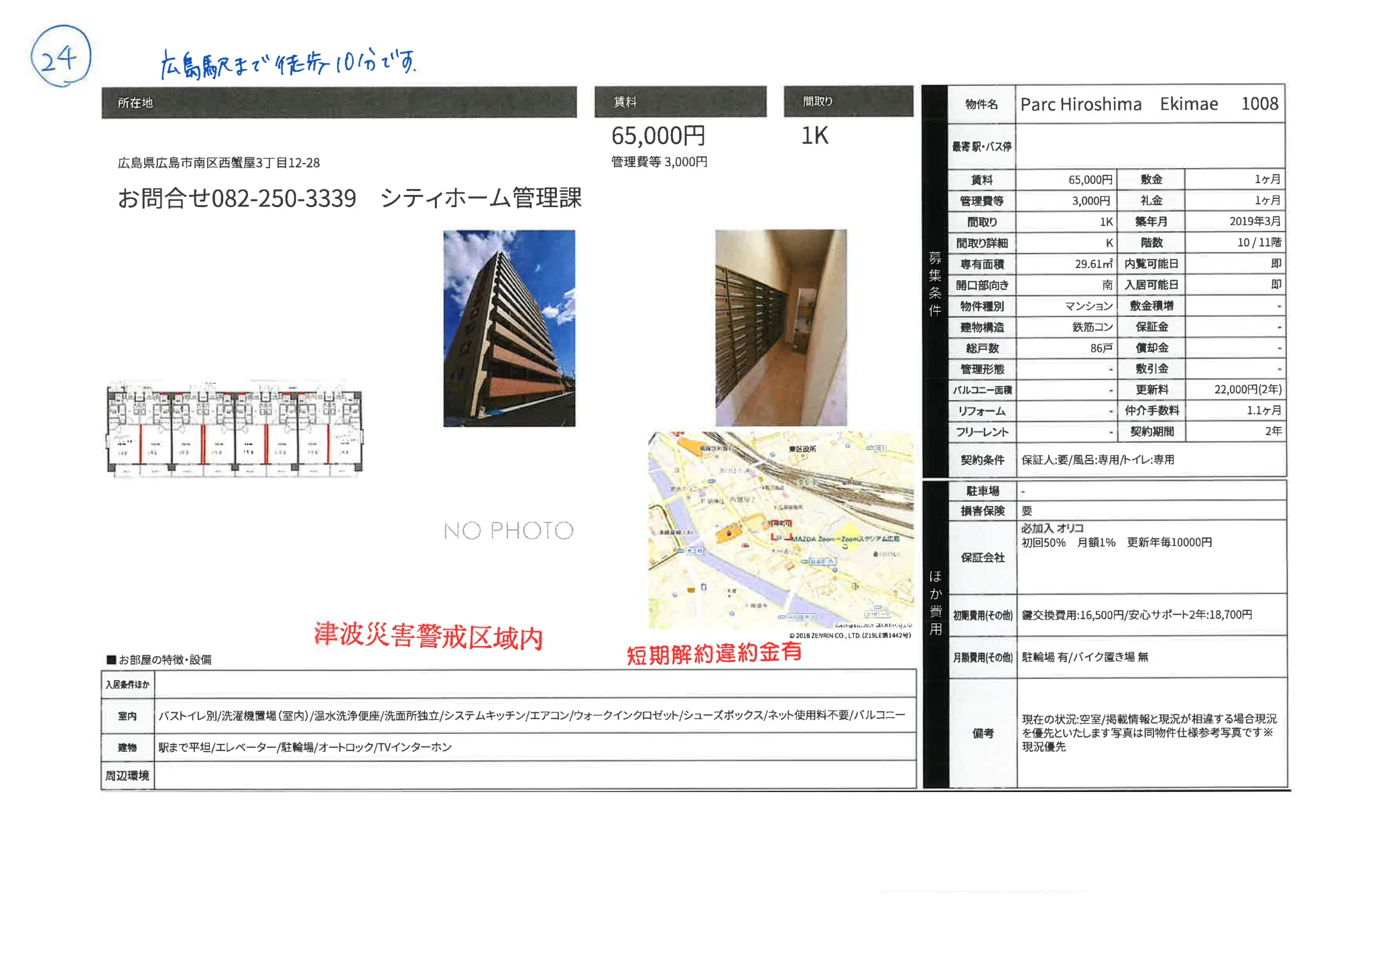Image resolution: width=1378 pixels, height=975 pixels.
Task: Click the 仲介手数料 value 1.1ヶ月
Action: point(1264,411)
